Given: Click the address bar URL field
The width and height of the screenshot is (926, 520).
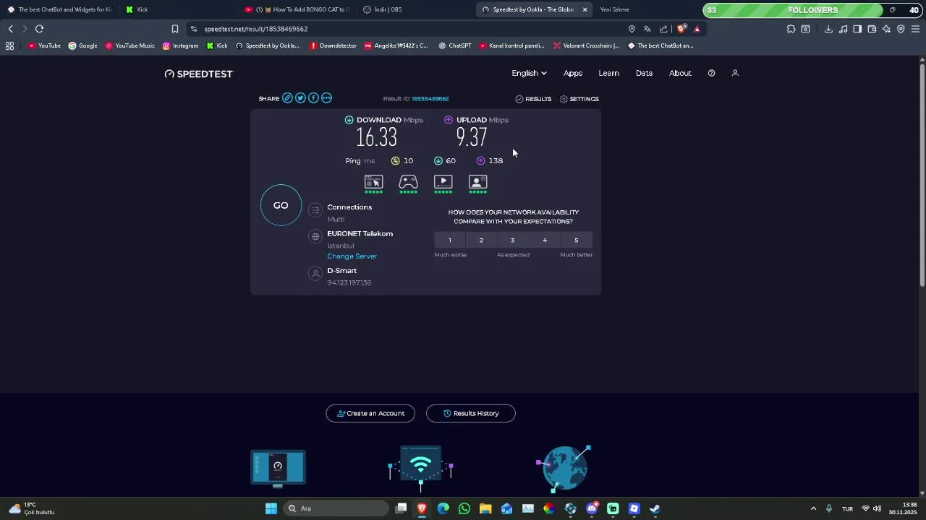Looking at the screenshot, I should click(x=409, y=29).
